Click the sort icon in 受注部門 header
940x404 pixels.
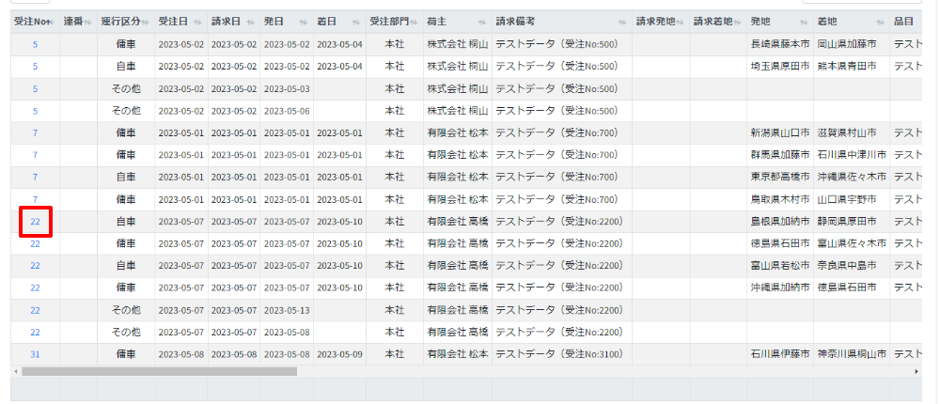tap(414, 21)
